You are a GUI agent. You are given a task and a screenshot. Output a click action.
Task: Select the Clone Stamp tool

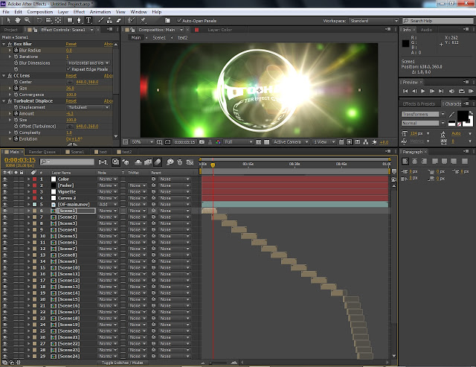(109, 20)
